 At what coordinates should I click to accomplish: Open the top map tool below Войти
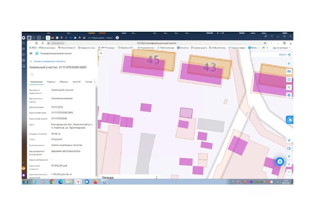tap(289, 64)
